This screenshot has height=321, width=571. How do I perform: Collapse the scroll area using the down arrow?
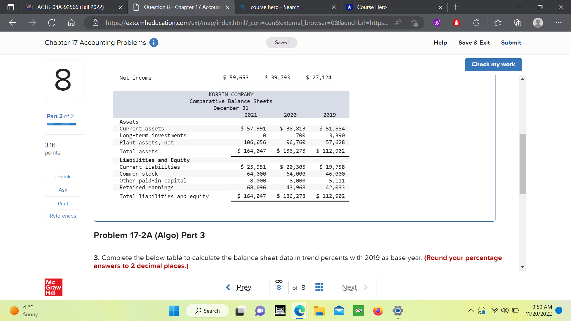pyautogui.click(x=523, y=267)
